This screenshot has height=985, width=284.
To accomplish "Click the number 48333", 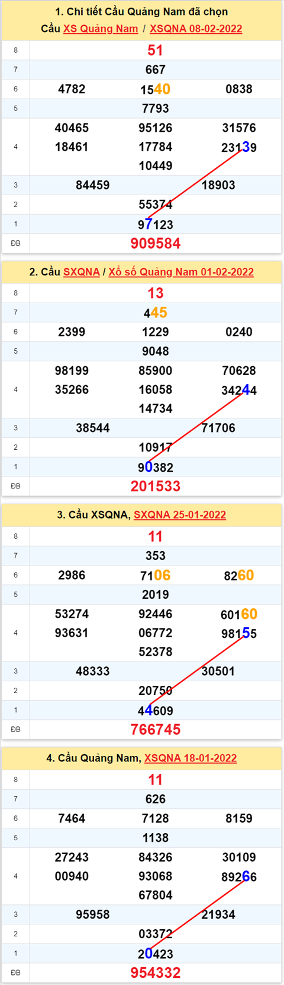I will [93, 671].
